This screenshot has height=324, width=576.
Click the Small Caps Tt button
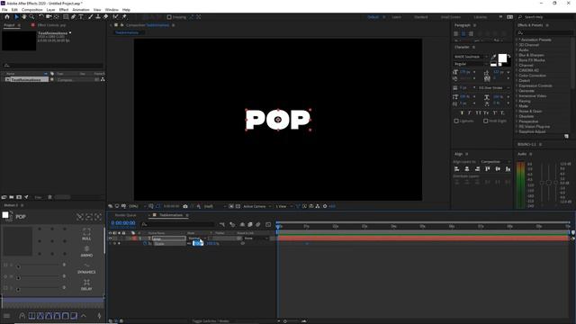(x=486, y=112)
